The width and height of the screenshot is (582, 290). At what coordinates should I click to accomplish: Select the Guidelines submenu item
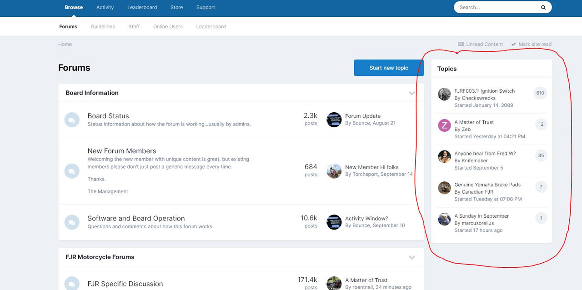coord(103,26)
